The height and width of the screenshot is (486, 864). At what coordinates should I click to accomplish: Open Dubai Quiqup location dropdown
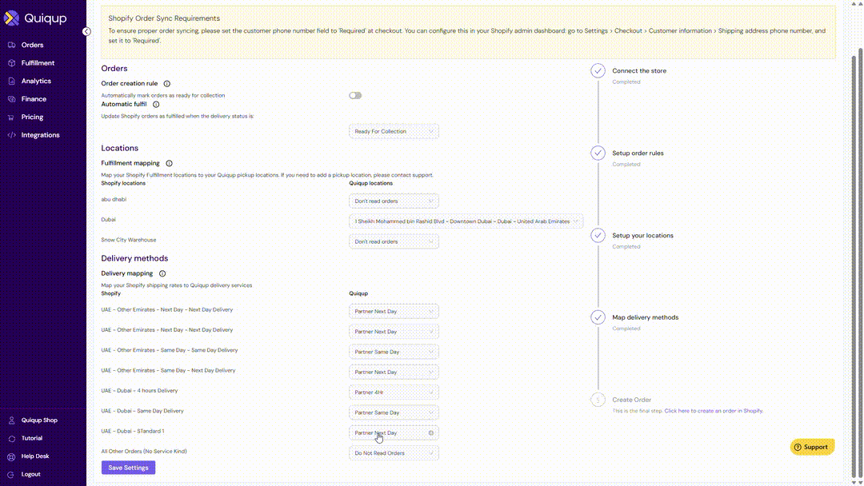(466, 221)
